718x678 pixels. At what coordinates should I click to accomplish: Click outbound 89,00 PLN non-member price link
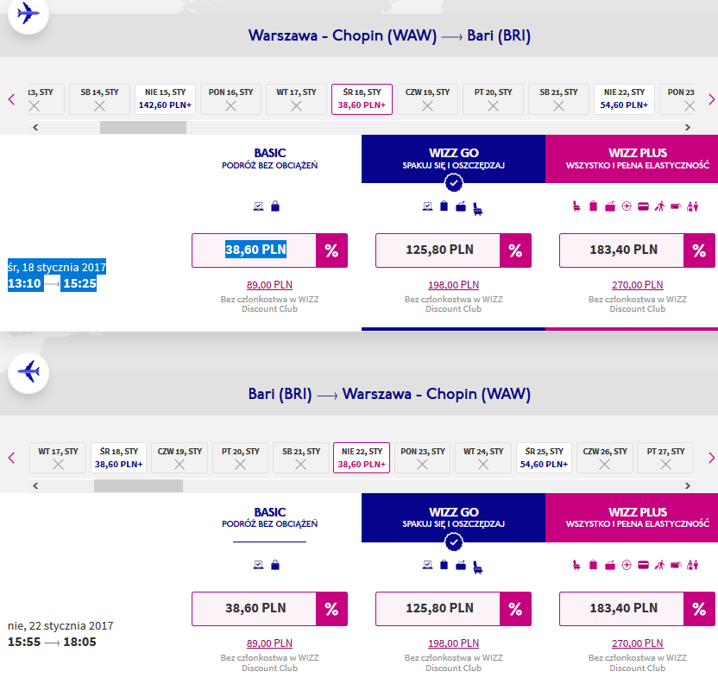[x=270, y=285]
